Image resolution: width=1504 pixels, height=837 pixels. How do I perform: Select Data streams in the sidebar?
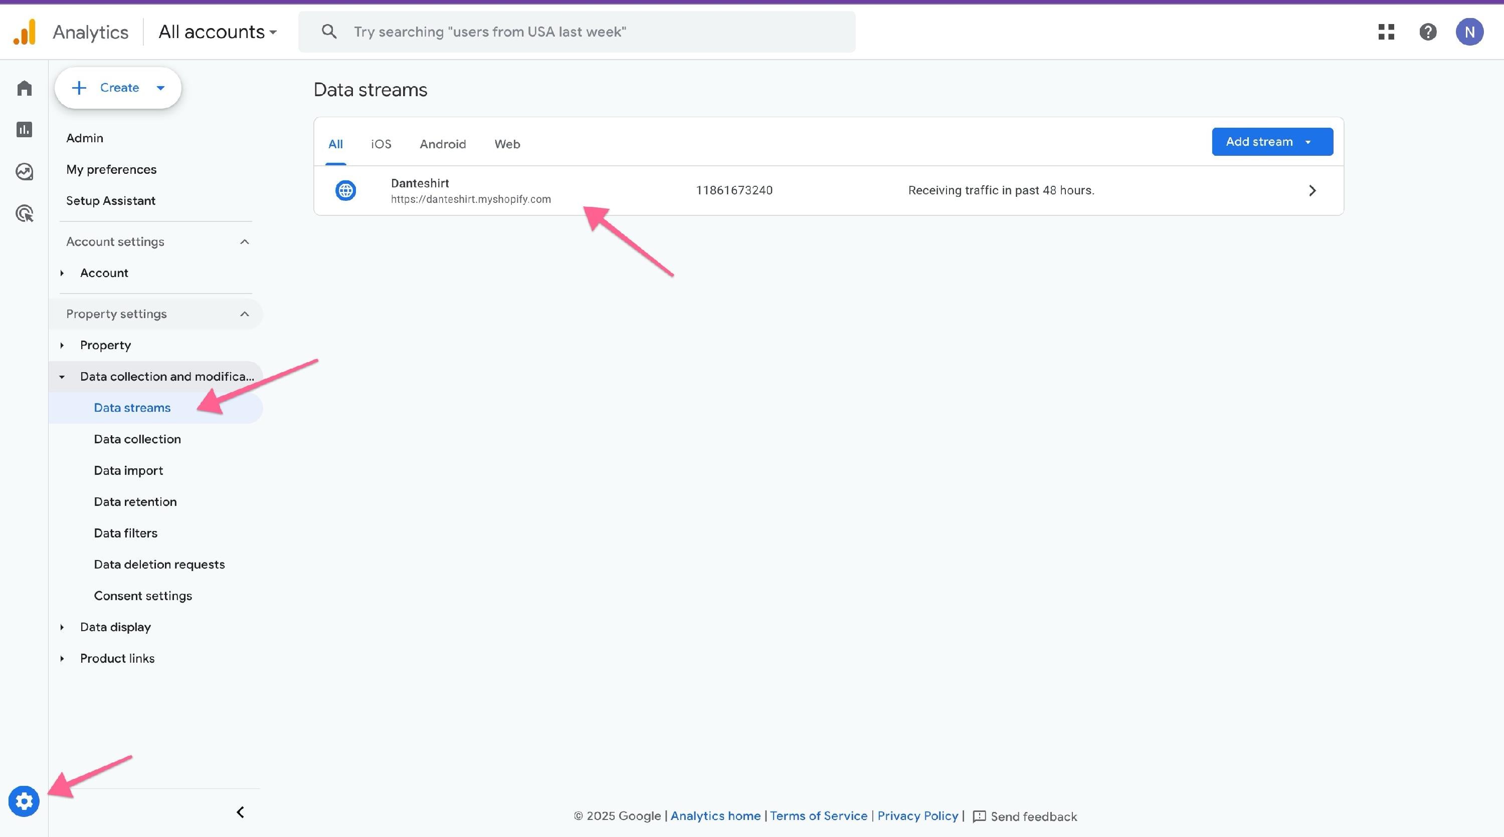(x=132, y=408)
